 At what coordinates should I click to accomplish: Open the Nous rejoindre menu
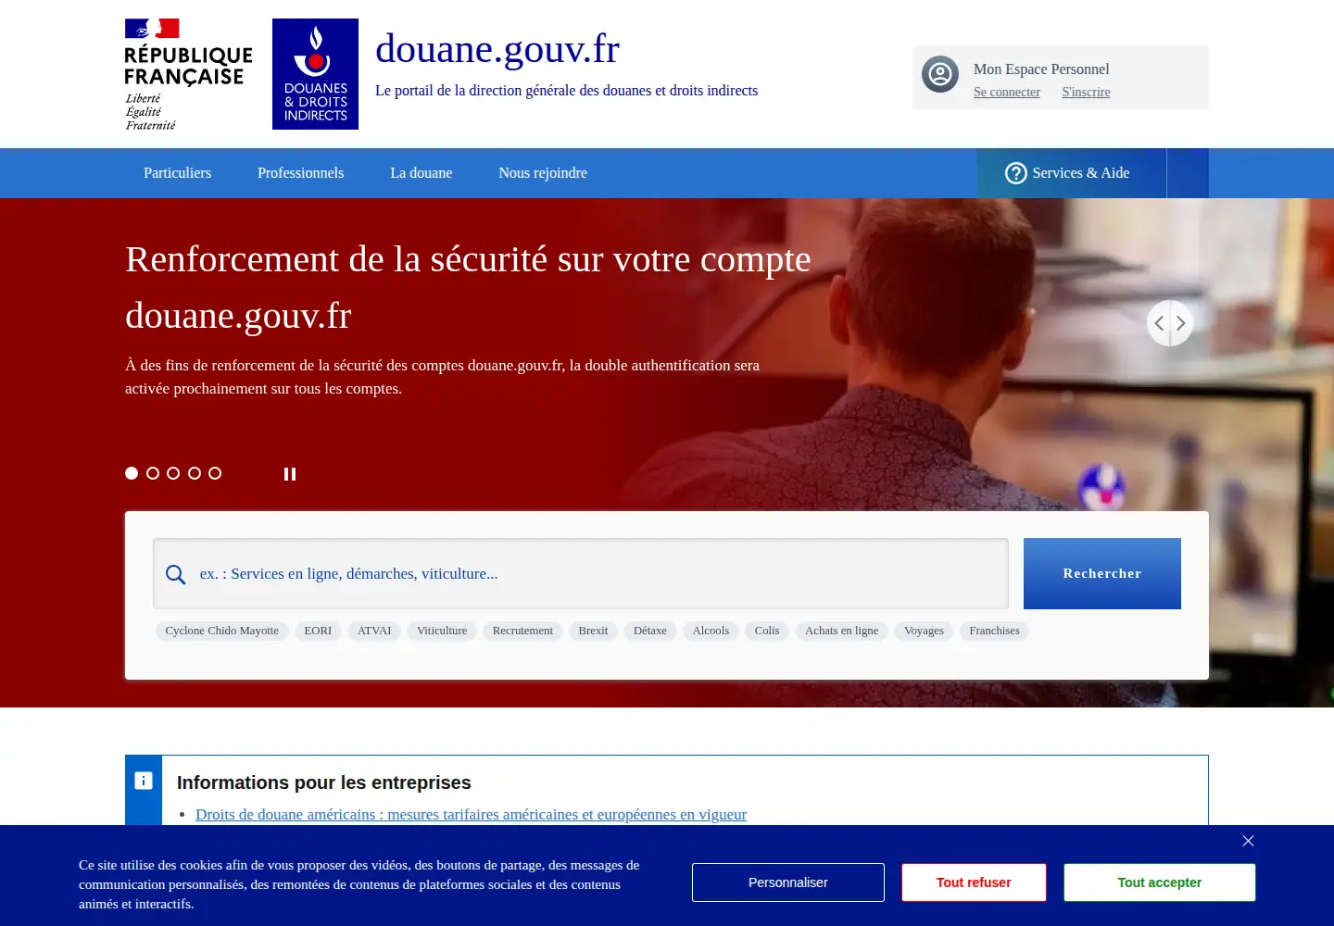coord(543,173)
